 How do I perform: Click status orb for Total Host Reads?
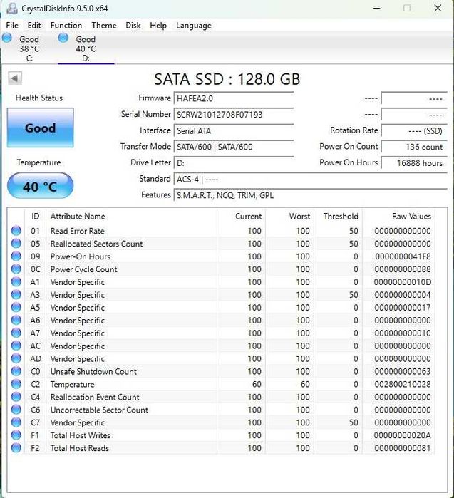(x=16, y=448)
